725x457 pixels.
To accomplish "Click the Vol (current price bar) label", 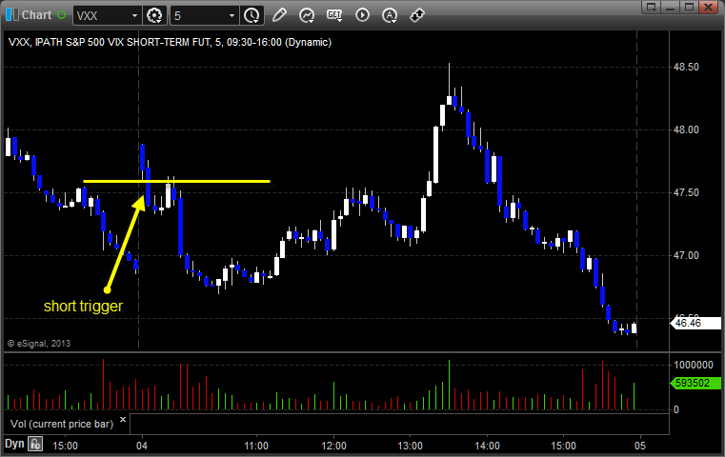I will pos(62,424).
